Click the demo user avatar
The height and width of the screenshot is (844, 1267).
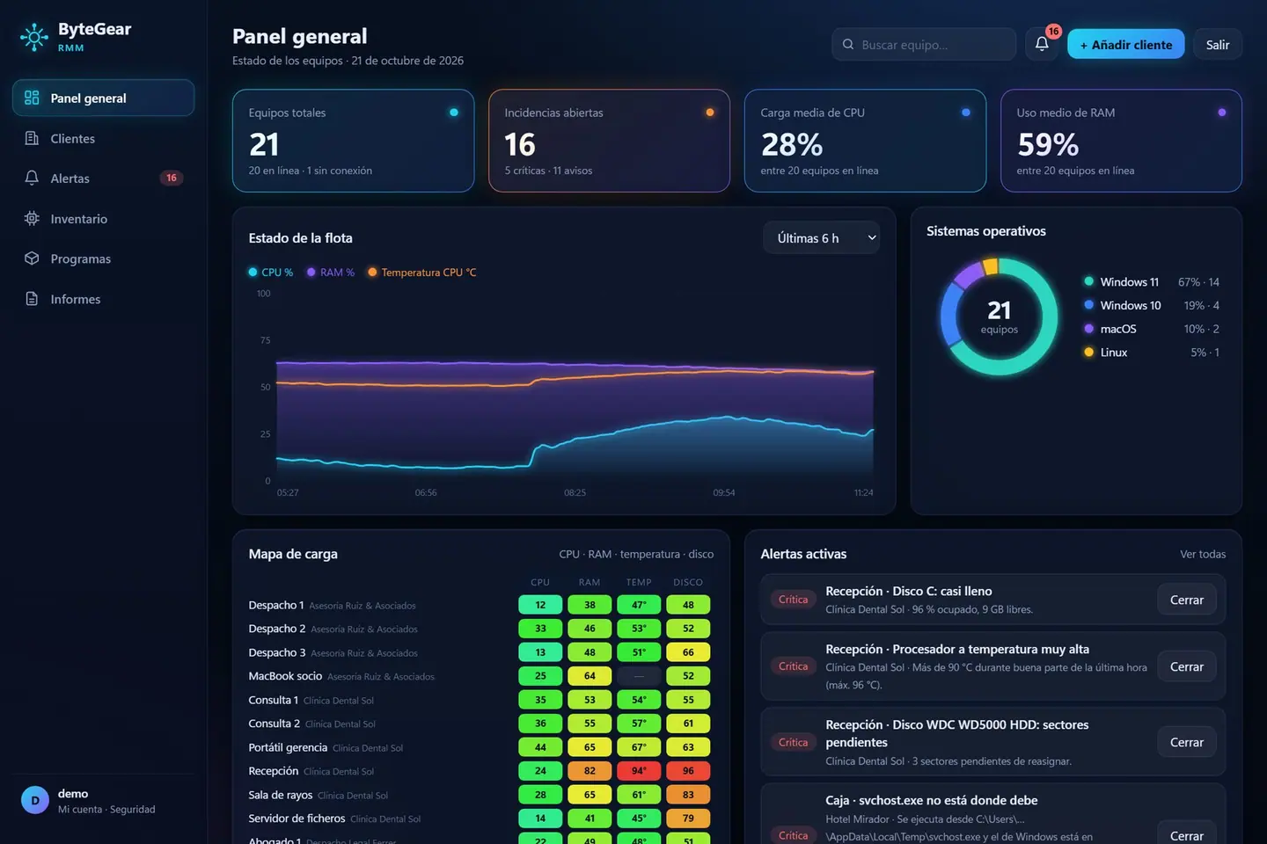(35, 800)
